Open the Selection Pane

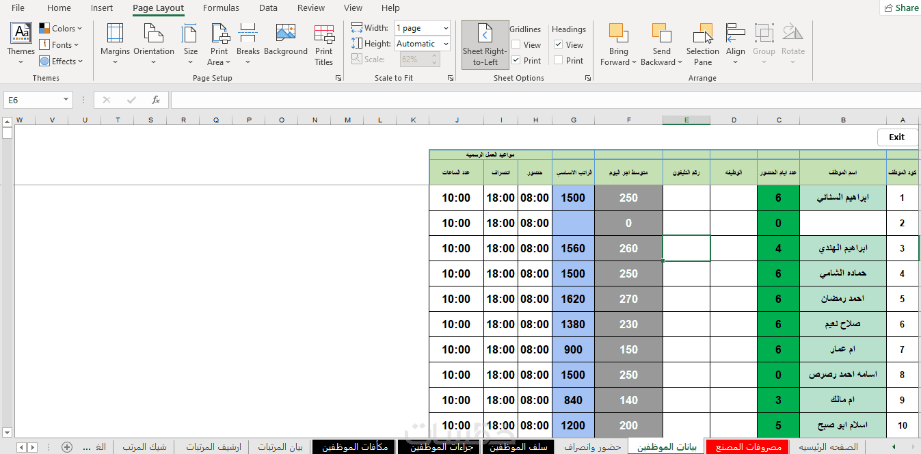pyautogui.click(x=703, y=44)
